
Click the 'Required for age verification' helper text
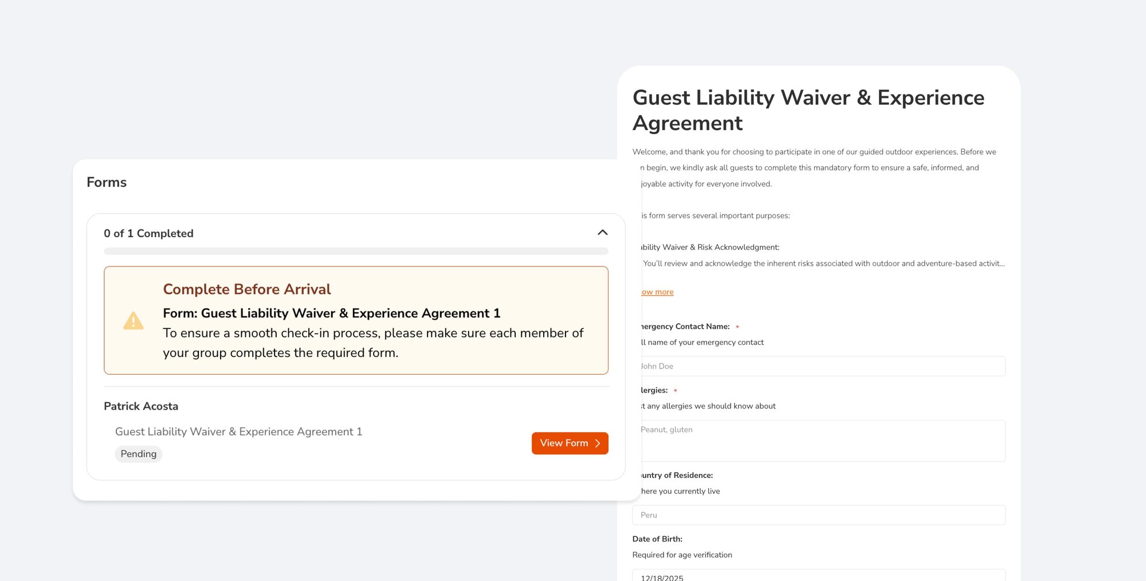pyautogui.click(x=682, y=555)
